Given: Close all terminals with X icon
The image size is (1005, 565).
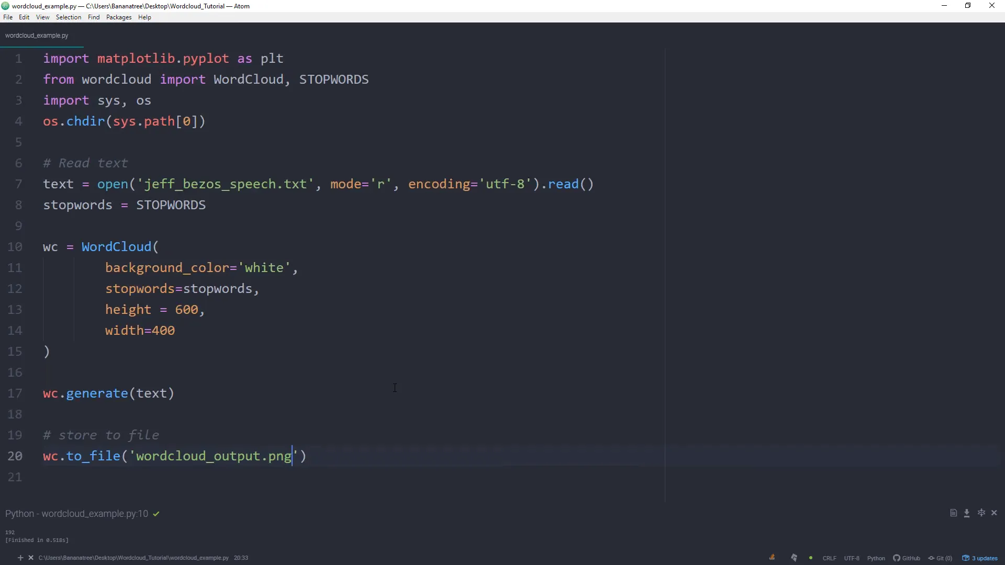Looking at the screenshot, I should tap(31, 558).
